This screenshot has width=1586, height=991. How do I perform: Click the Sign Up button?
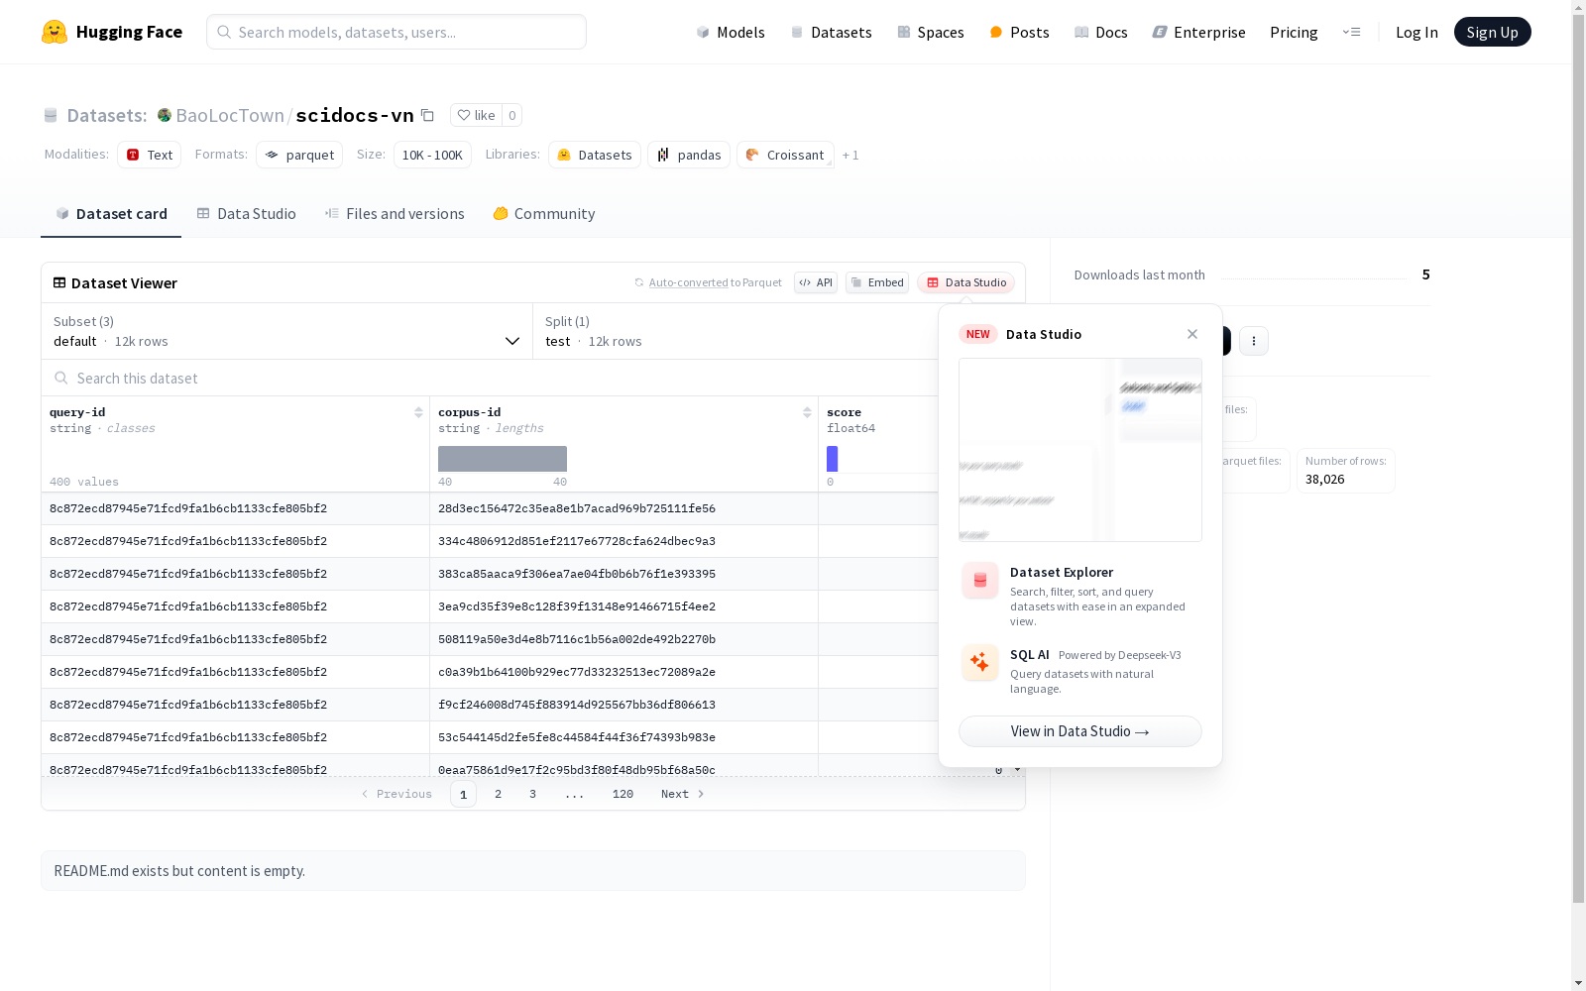(1493, 32)
